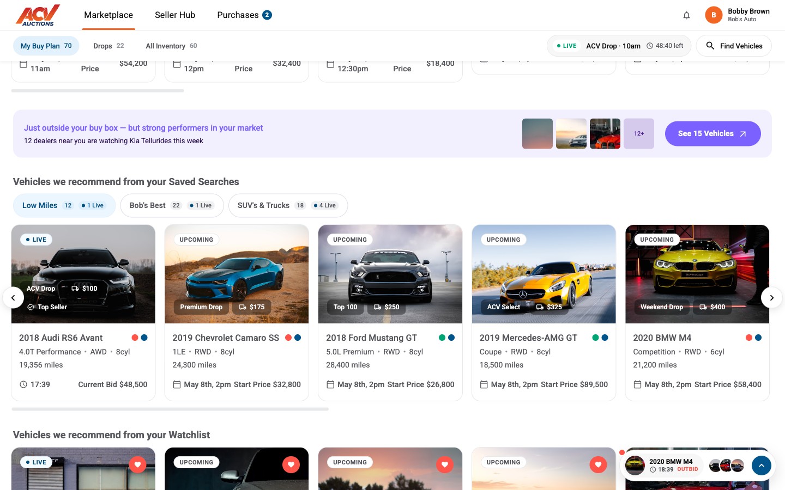Viewport: 785px width, 490px height.
Task: Click the truck icon next to $400
Action: pyautogui.click(x=703, y=307)
